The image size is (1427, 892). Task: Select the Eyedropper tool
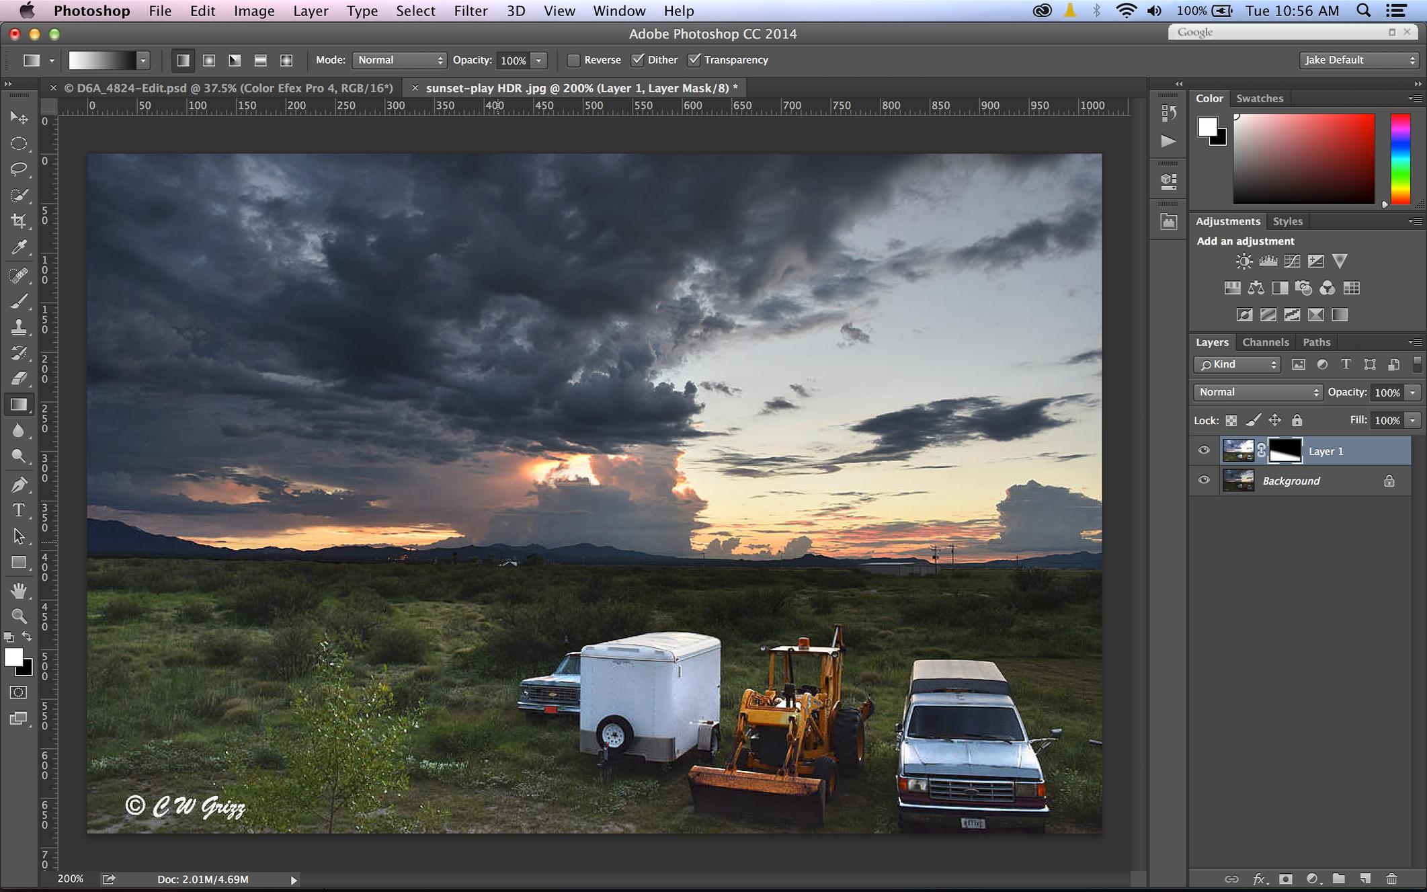[19, 247]
